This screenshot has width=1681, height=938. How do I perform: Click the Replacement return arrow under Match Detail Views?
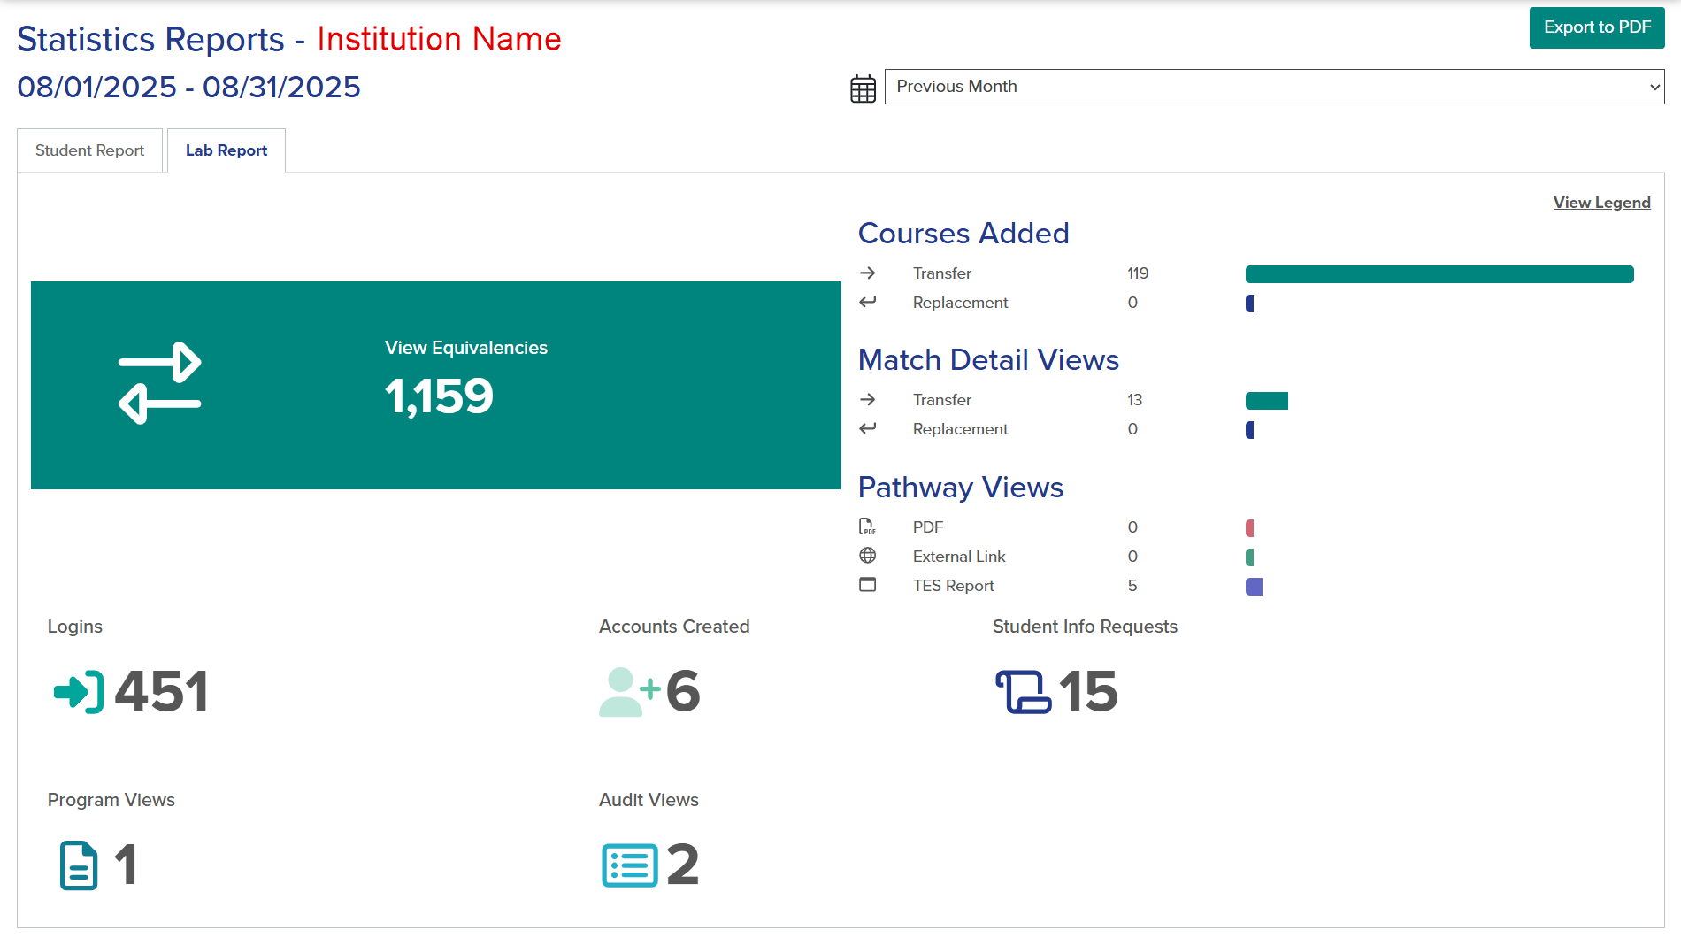click(x=869, y=428)
